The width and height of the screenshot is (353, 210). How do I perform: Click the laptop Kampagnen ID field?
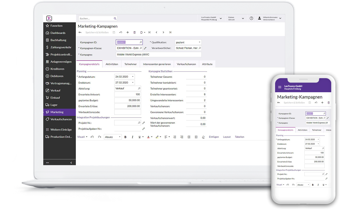[129, 42]
